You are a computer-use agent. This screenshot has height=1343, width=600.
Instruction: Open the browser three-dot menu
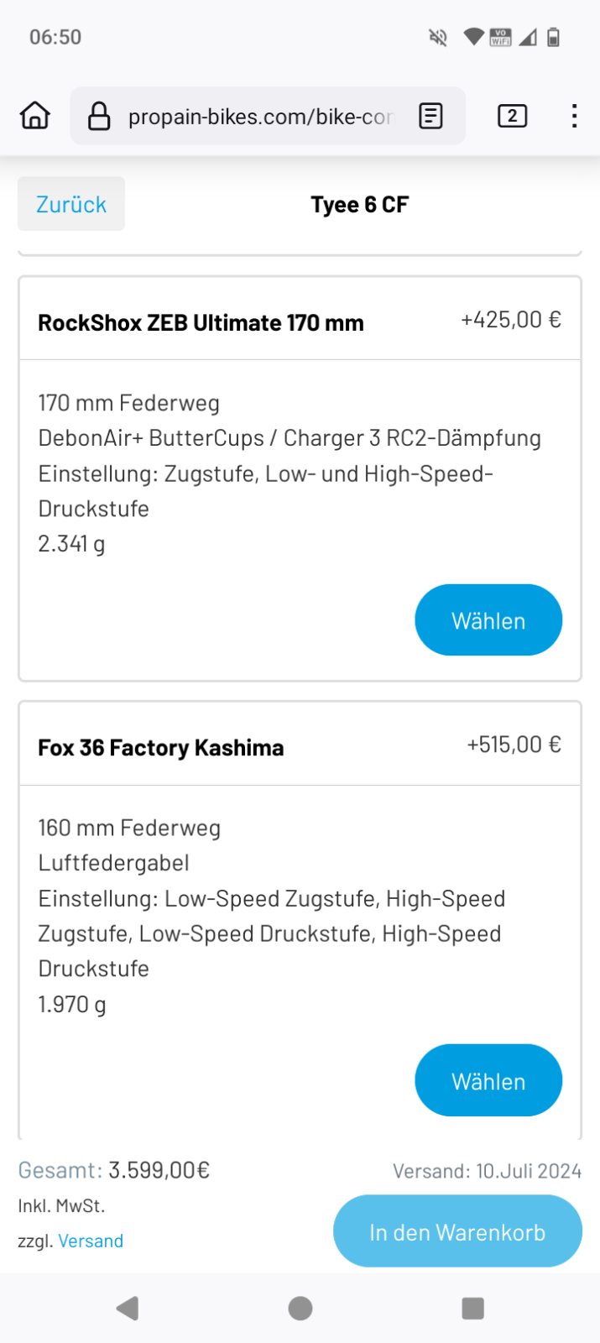click(x=574, y=116)
